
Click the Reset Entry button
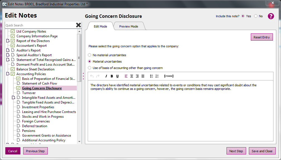coord(262,37)
